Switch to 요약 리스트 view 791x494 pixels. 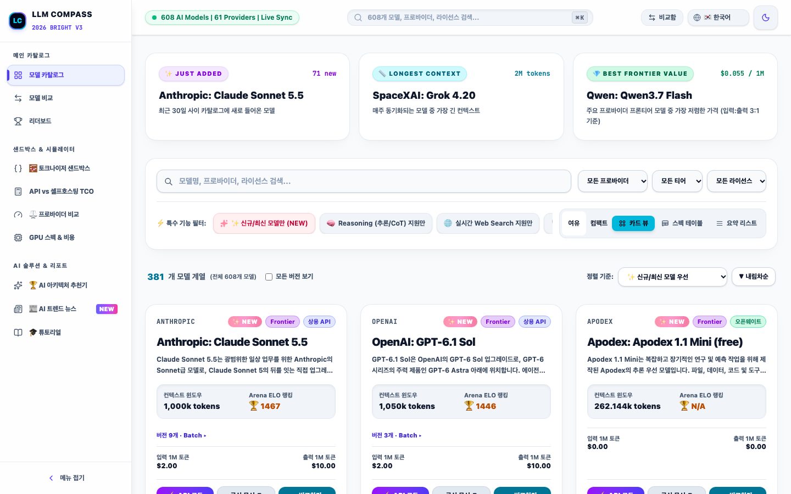736,223
